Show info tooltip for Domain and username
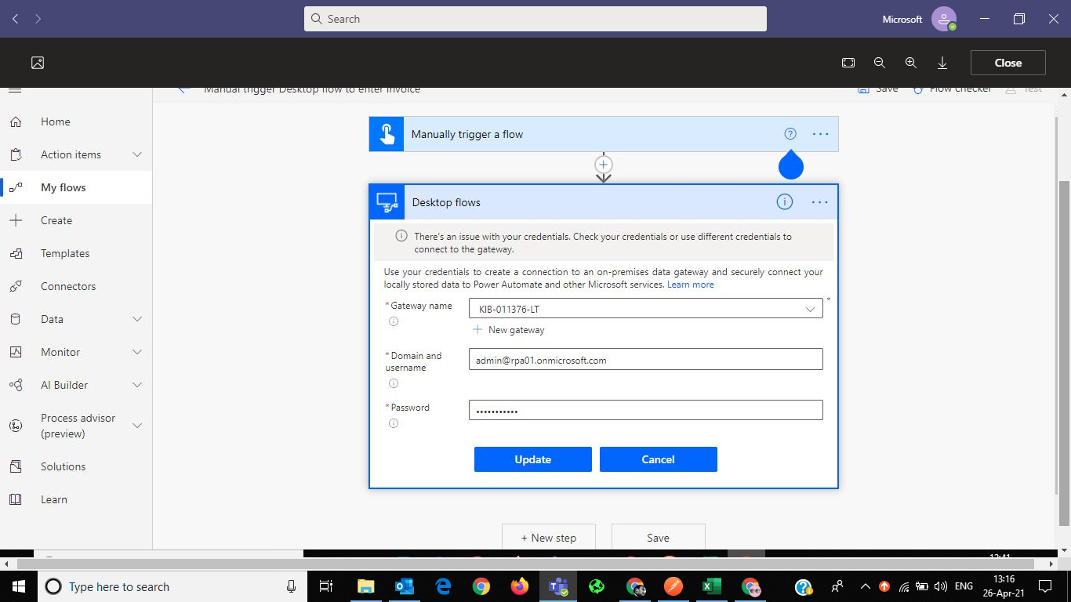 click(x=394, y=383)
